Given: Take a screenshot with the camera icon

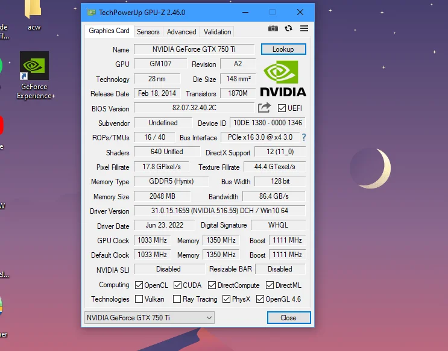Looking at the screenshot, I should point(273,28).
